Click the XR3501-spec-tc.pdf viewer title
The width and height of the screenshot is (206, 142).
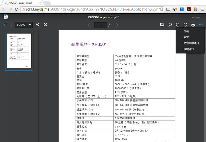[x=103, y=17]
